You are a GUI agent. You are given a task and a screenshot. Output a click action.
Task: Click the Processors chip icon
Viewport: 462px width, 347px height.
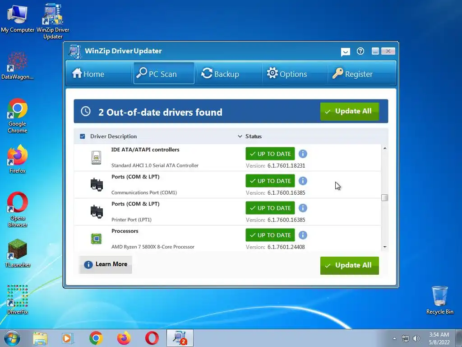pos(97,239)
